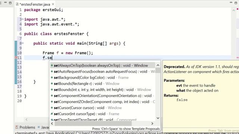Select the erstesFenster.java editor tab
The height and width of the screenshot is (134, 239).
tap(35, 4)
